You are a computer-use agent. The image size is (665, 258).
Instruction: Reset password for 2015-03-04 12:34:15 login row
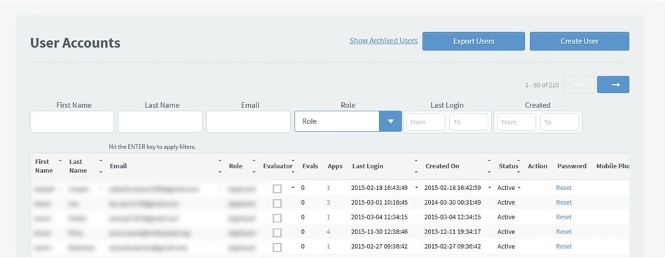tap(563, 217)
